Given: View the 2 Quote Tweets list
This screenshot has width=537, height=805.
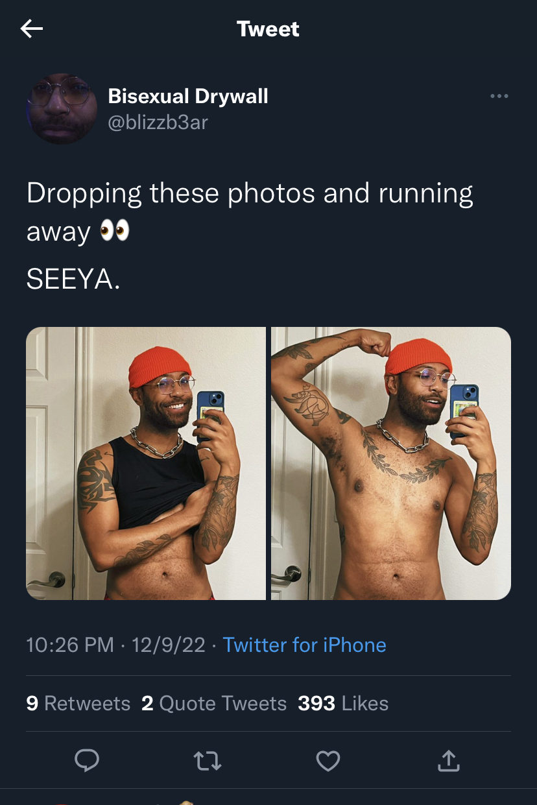Looking at the screenshot, I should (214, 703).
